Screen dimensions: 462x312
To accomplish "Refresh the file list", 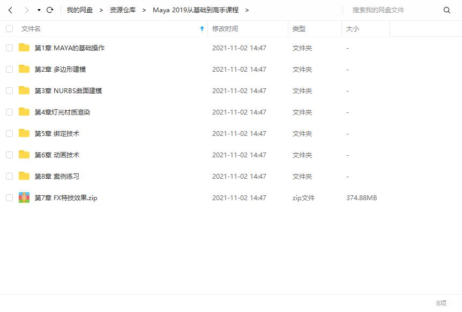I will click(50, 10).
